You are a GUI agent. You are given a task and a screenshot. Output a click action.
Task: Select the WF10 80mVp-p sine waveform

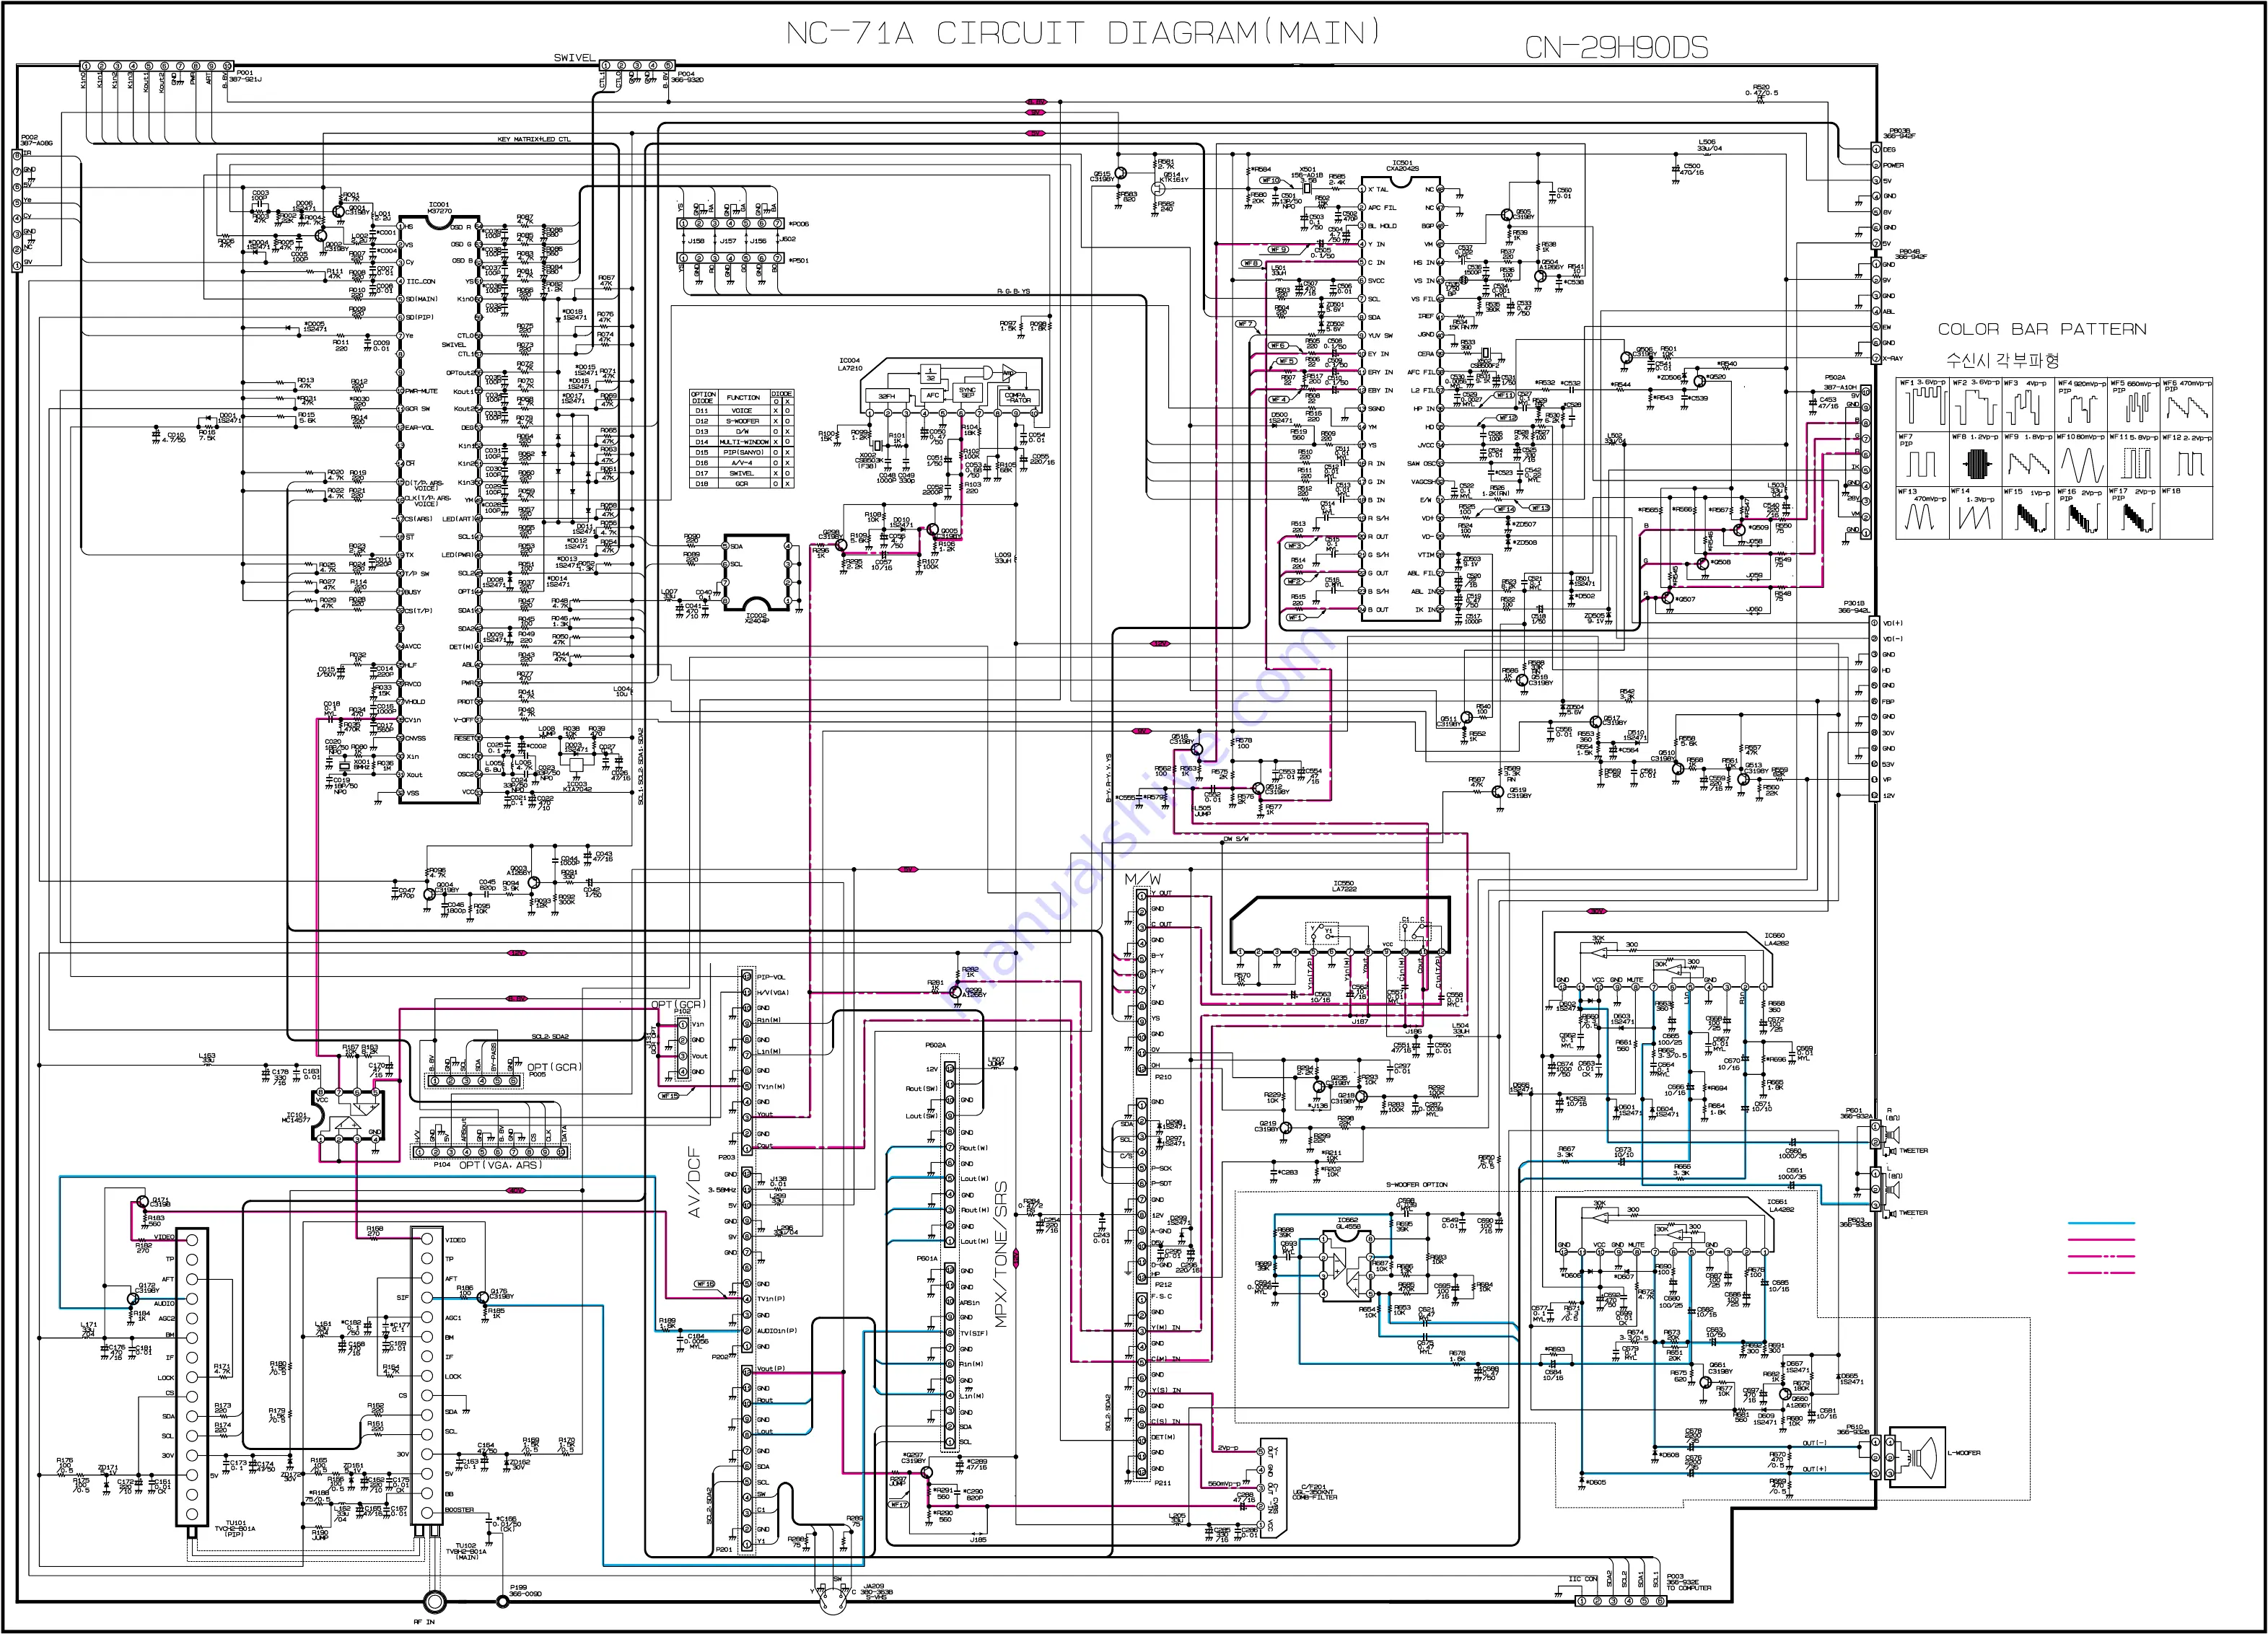[2081, 459]
